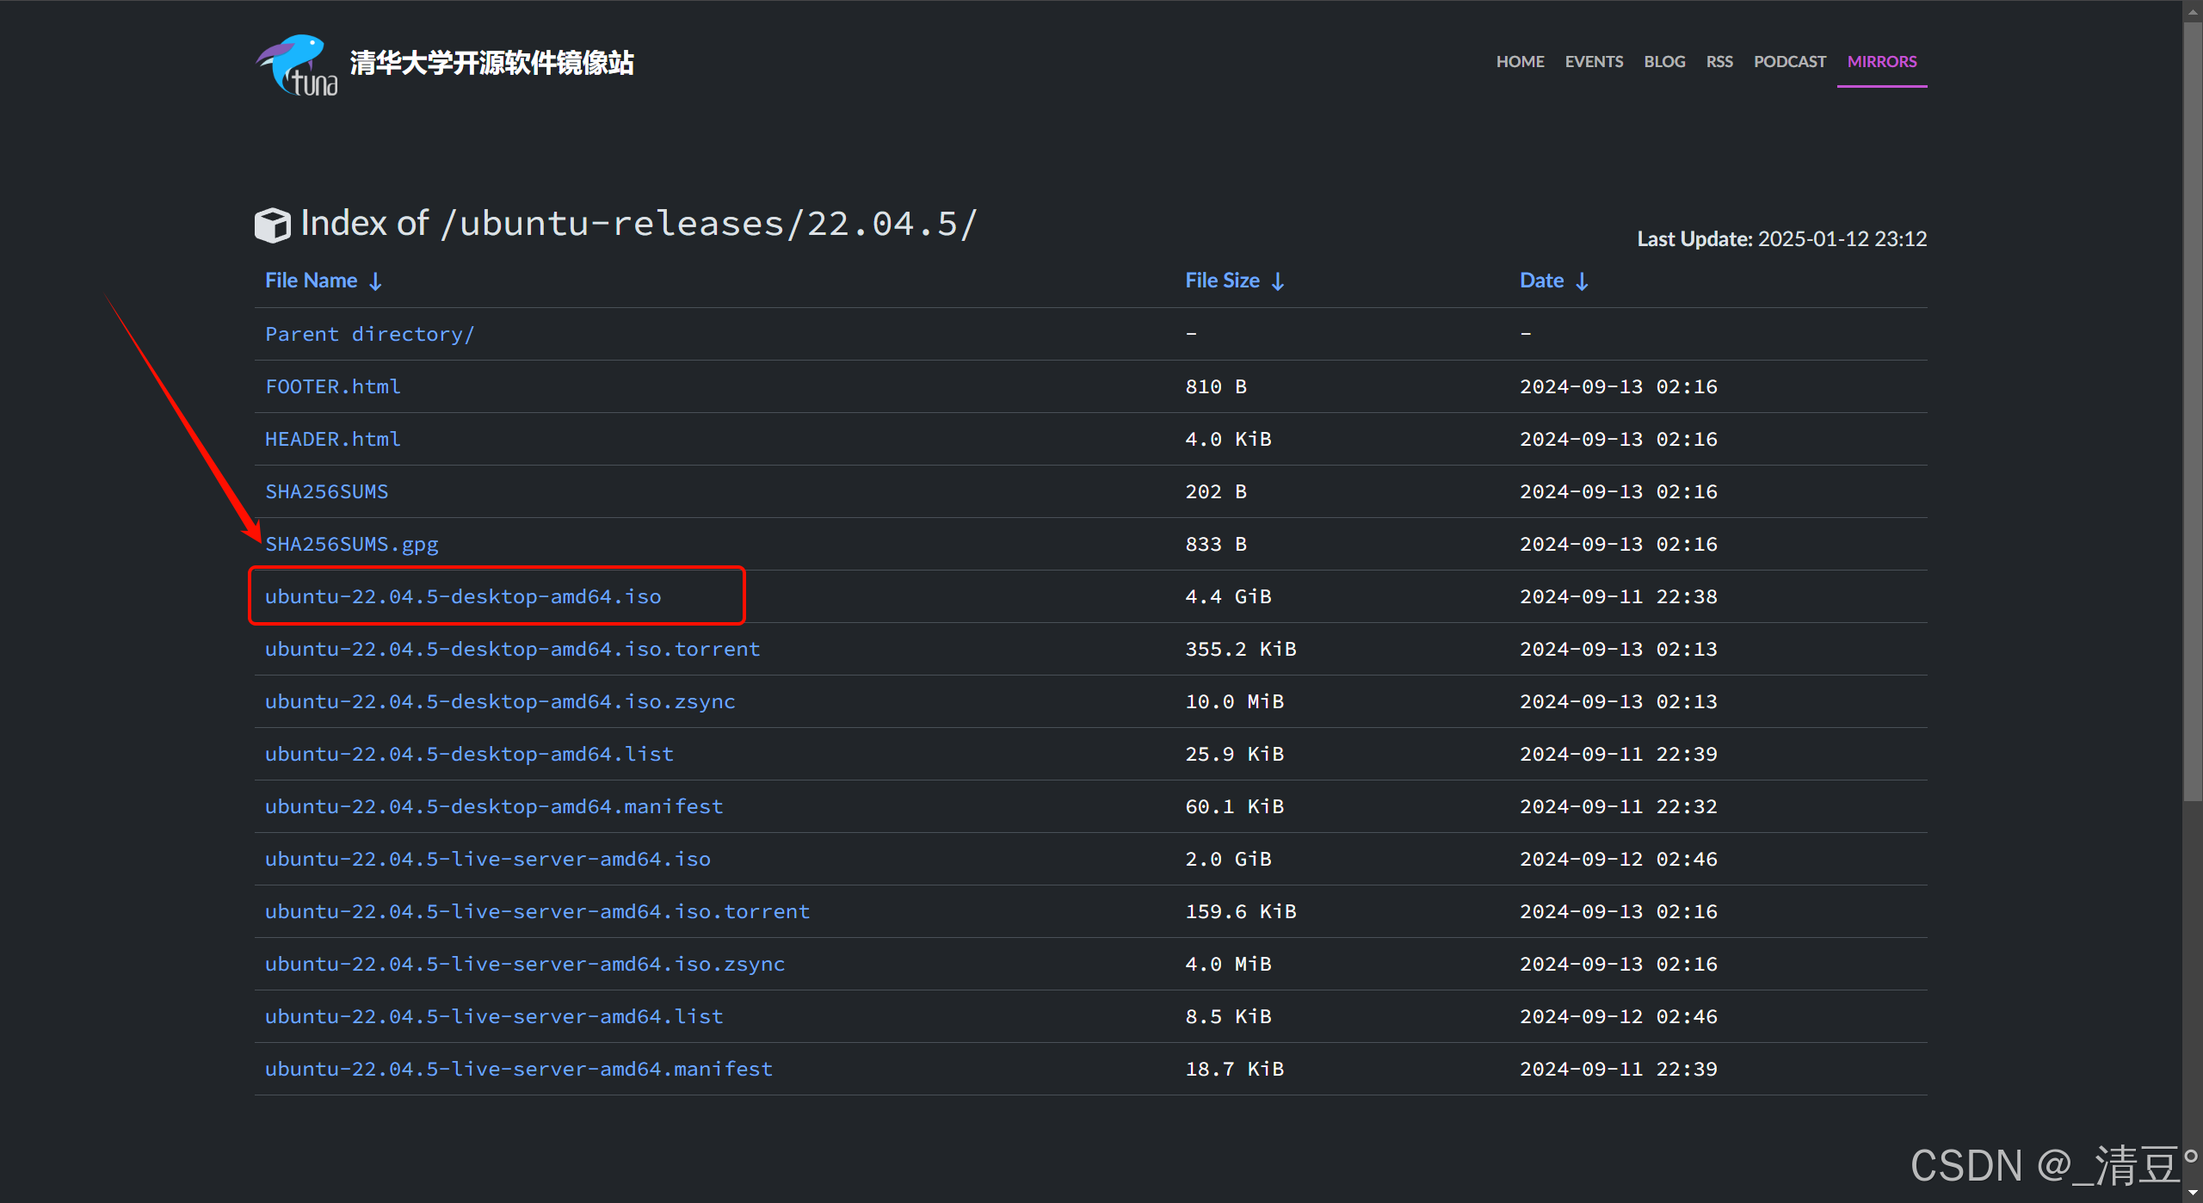Click the File Name sort arrow

[375, 281]
